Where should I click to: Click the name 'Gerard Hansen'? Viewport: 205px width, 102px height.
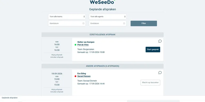click(x=84, y=76)
